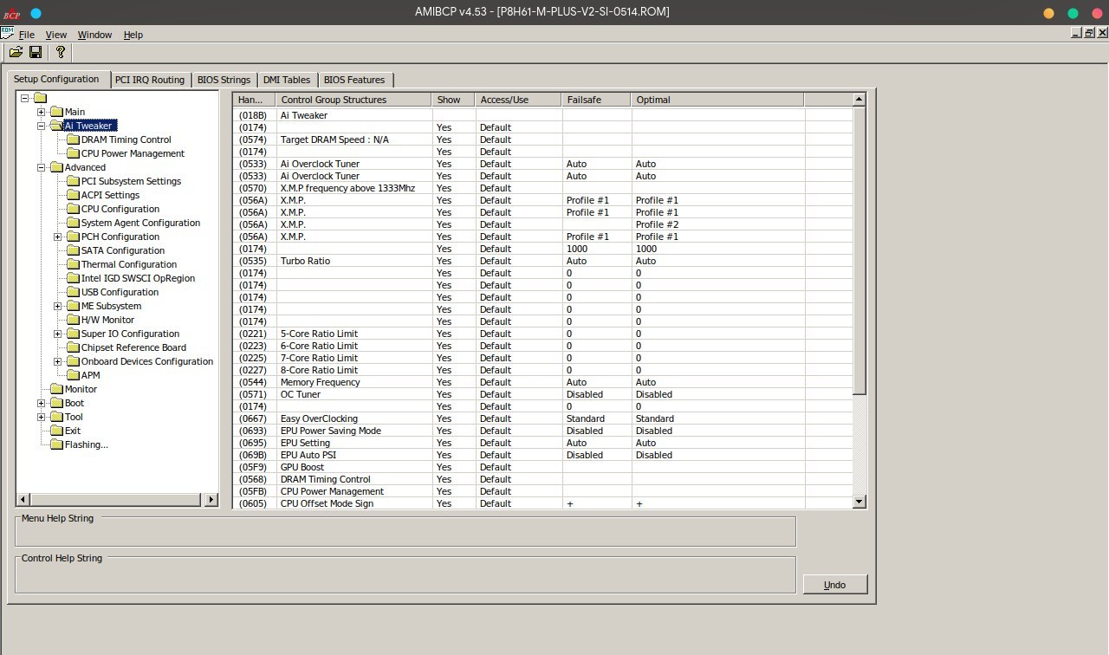This screenshot has width=1109, height=655.
Task: Expand the ME Subsystem node
Action: pos(57,306)
